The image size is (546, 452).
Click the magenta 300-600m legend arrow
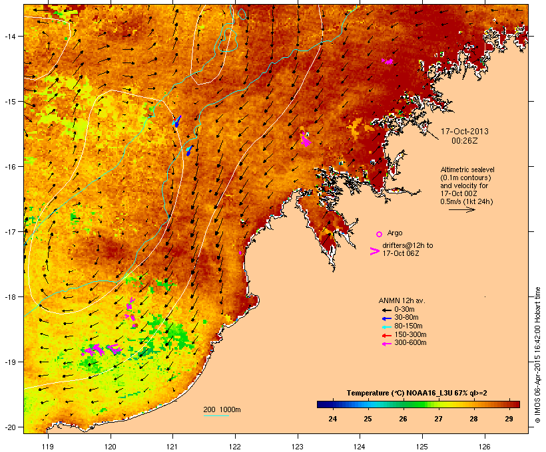[386, 344]
